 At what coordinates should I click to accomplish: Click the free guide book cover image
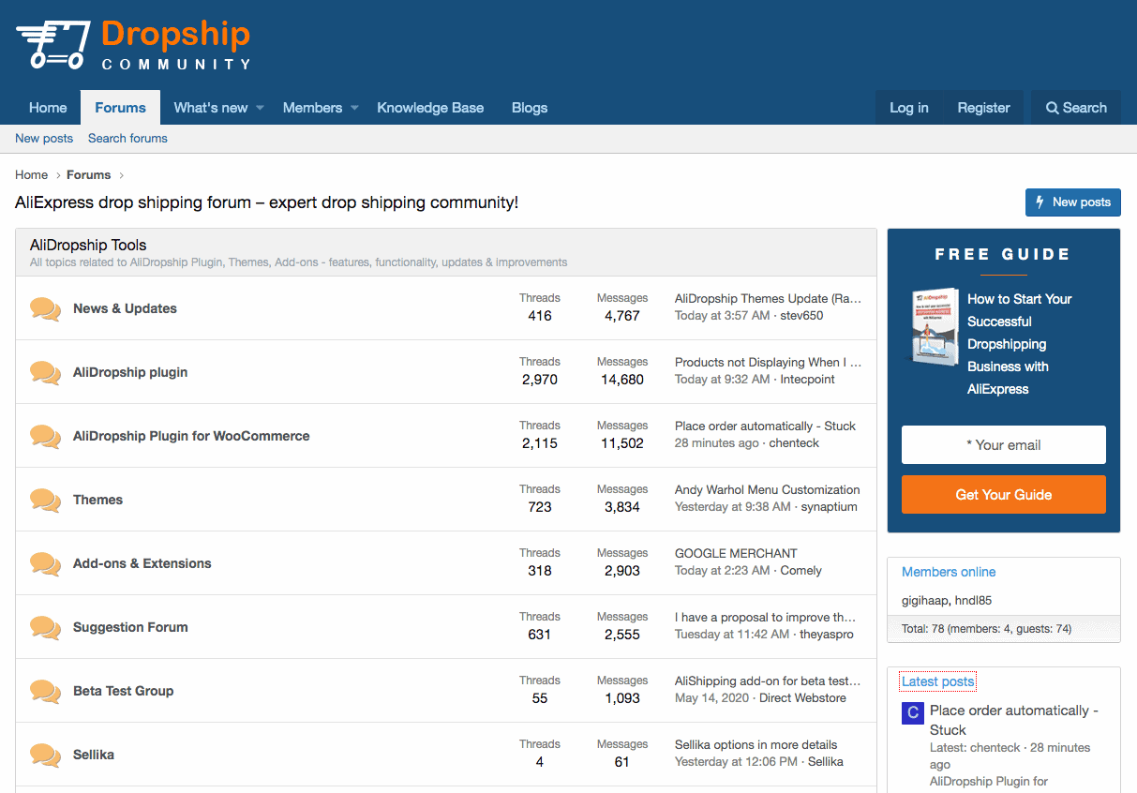pos(934,326)
